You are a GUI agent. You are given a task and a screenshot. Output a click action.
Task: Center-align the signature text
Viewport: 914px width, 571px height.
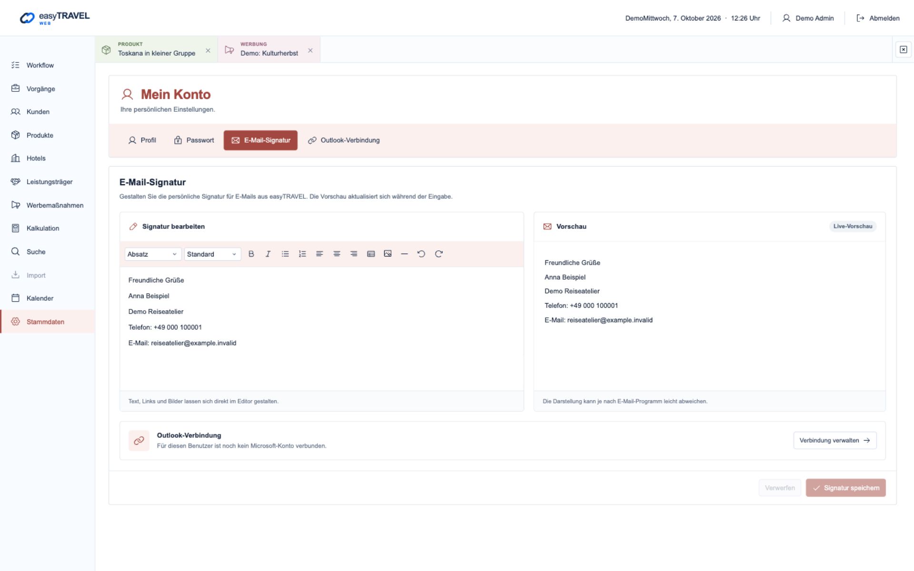(x=337, y=254)
